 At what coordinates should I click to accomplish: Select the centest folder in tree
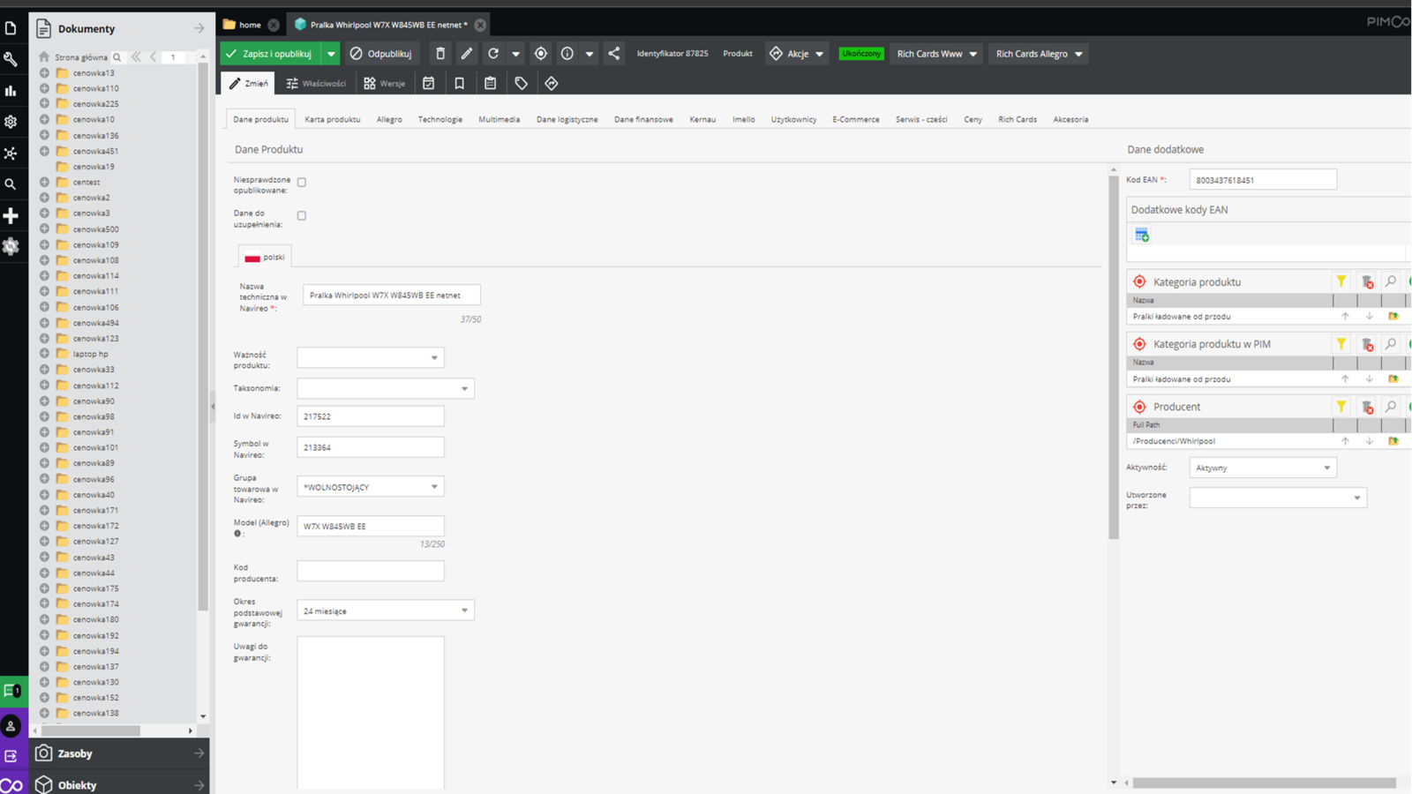coord(86,182)
